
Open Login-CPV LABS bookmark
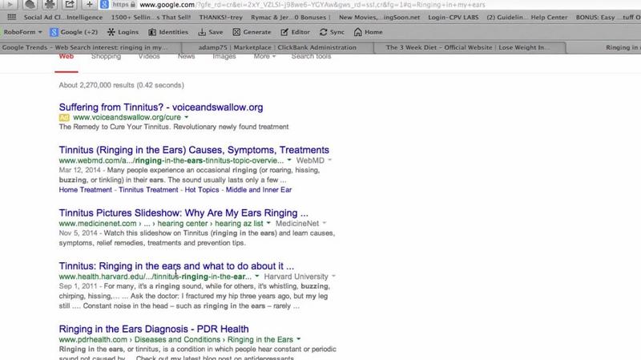454,17
